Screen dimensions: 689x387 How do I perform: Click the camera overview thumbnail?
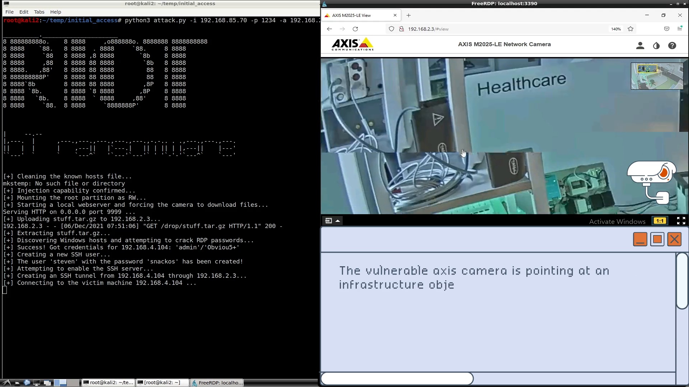point(657,76)
